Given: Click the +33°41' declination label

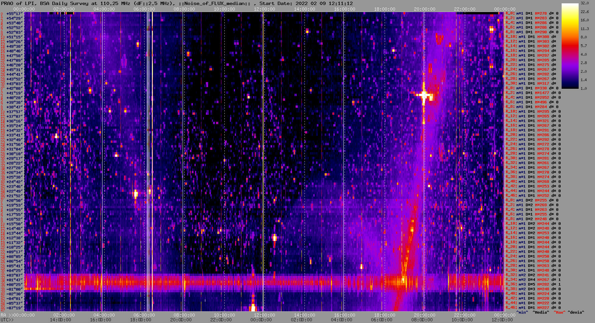Looking at the screenshot, I should pos(14,135).
